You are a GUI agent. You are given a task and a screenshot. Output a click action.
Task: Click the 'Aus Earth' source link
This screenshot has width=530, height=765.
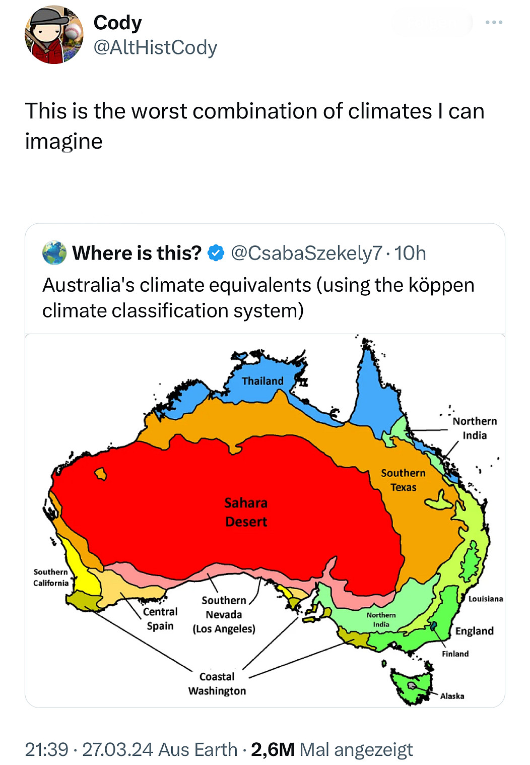click(198, 749)
